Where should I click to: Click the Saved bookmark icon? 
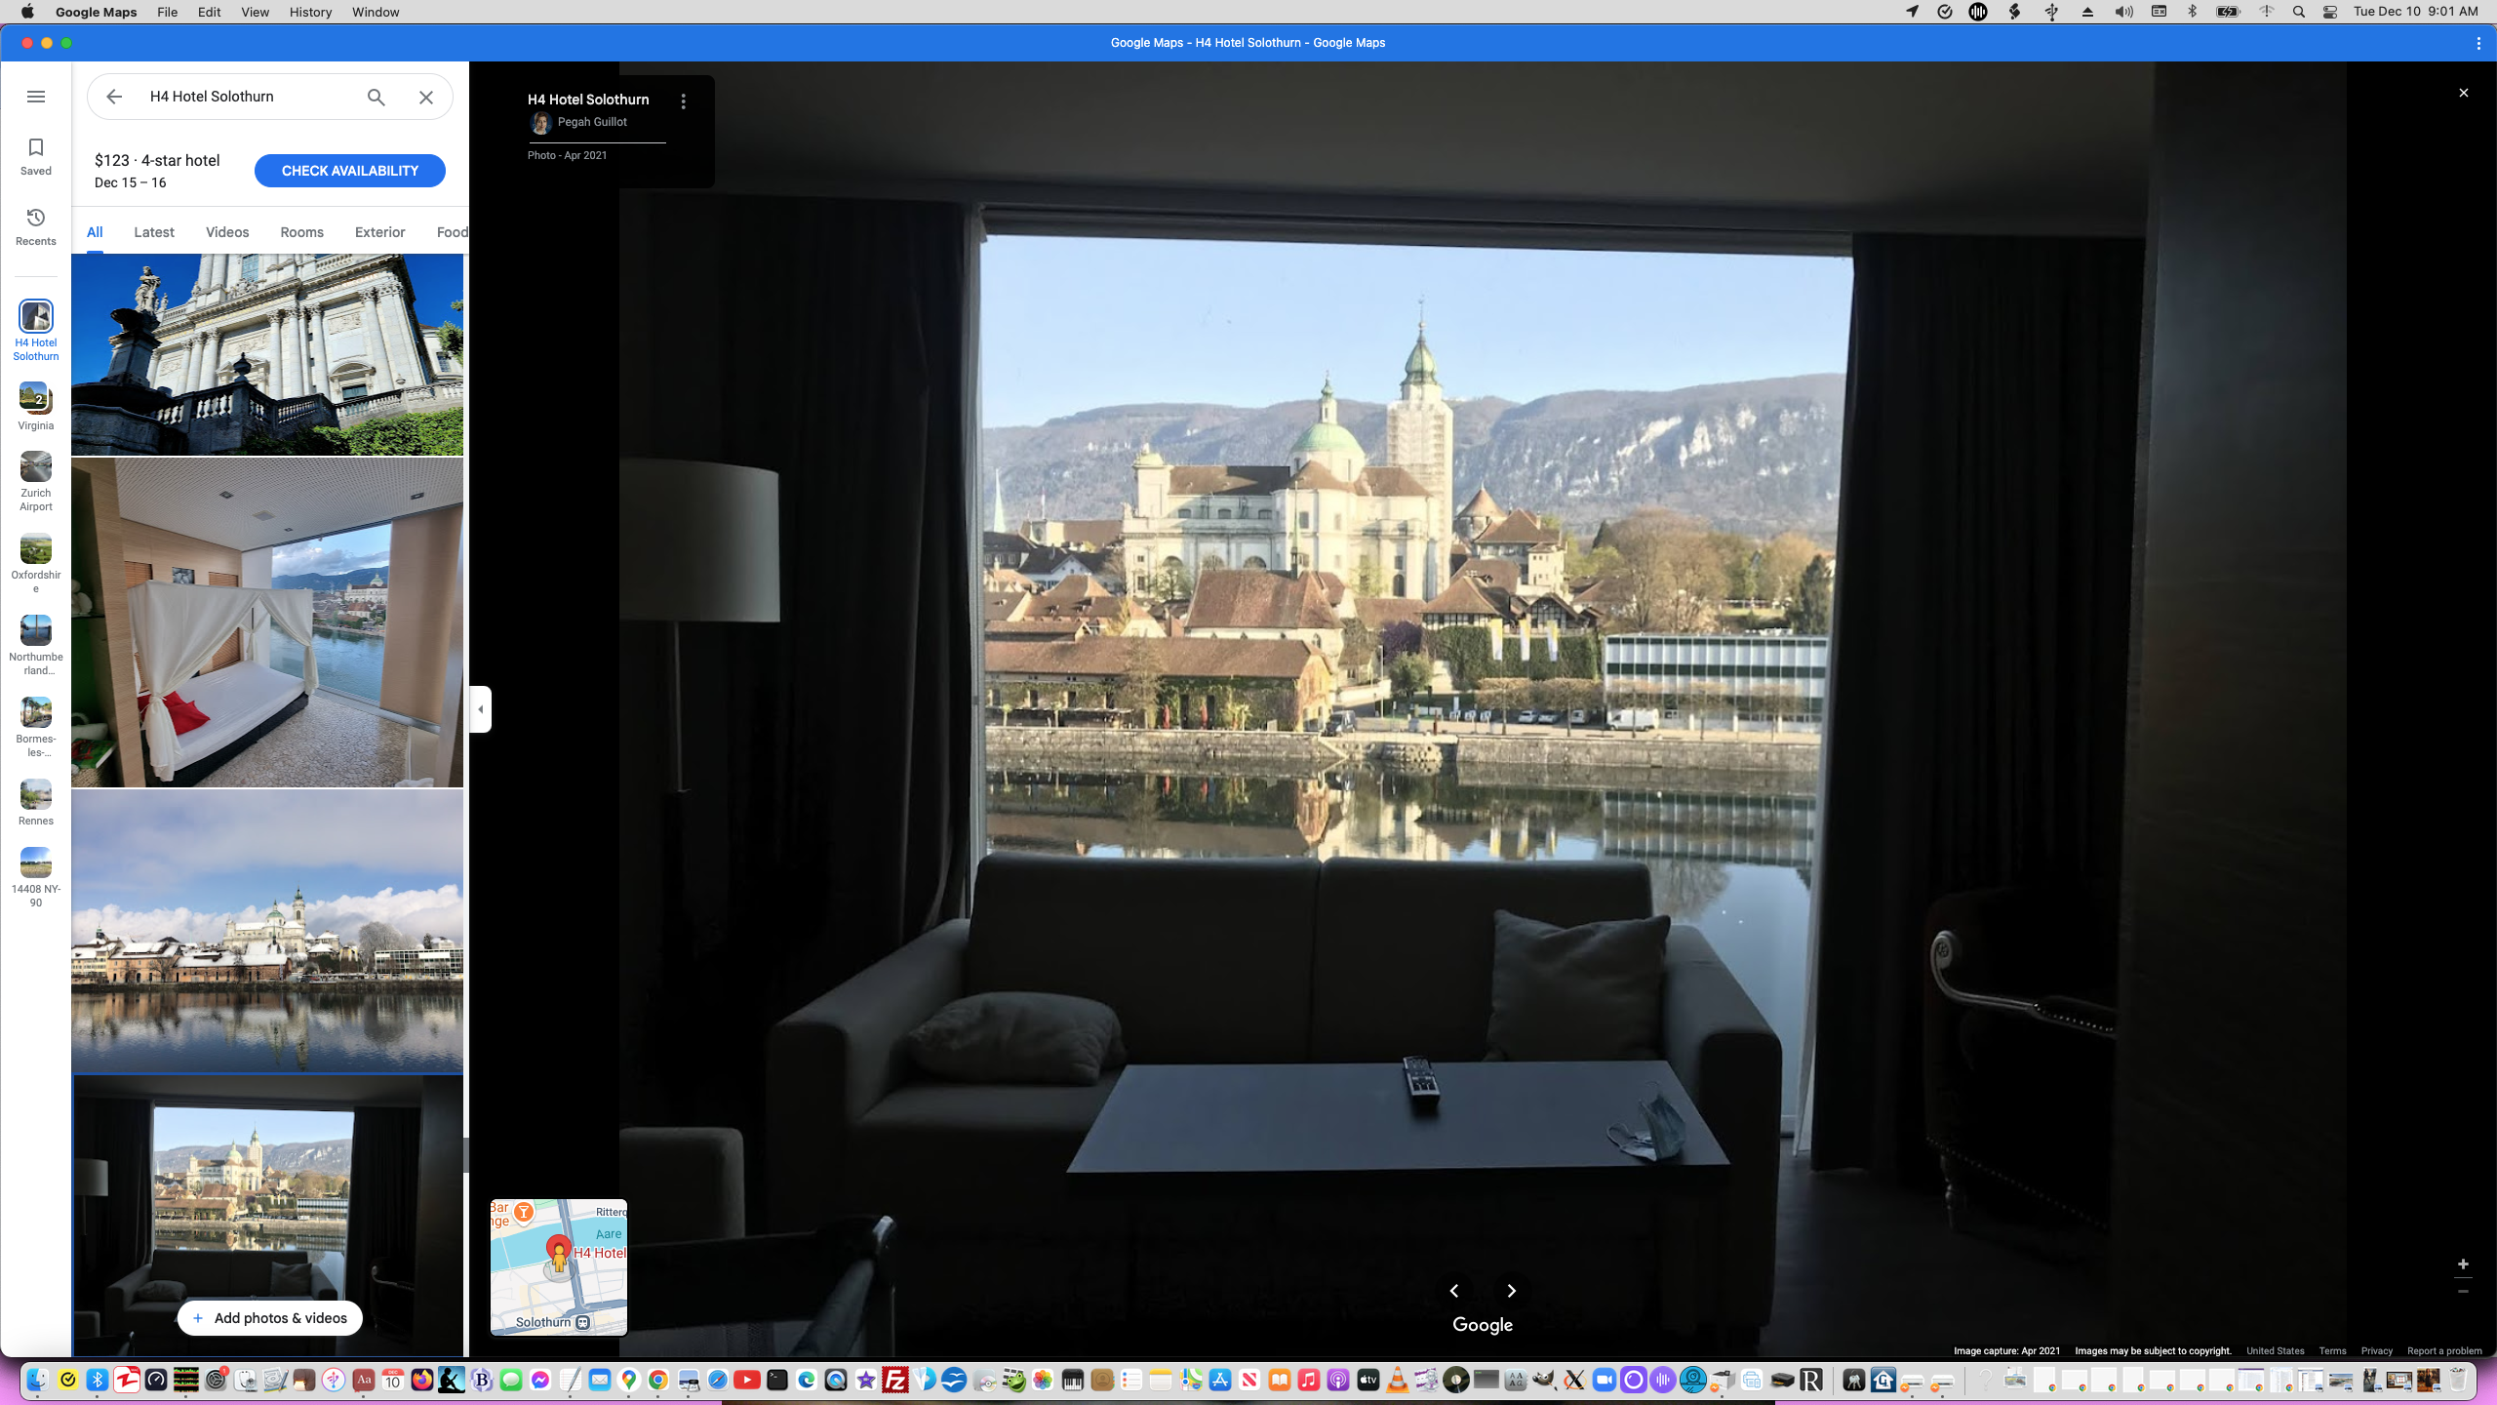point(36,148)
